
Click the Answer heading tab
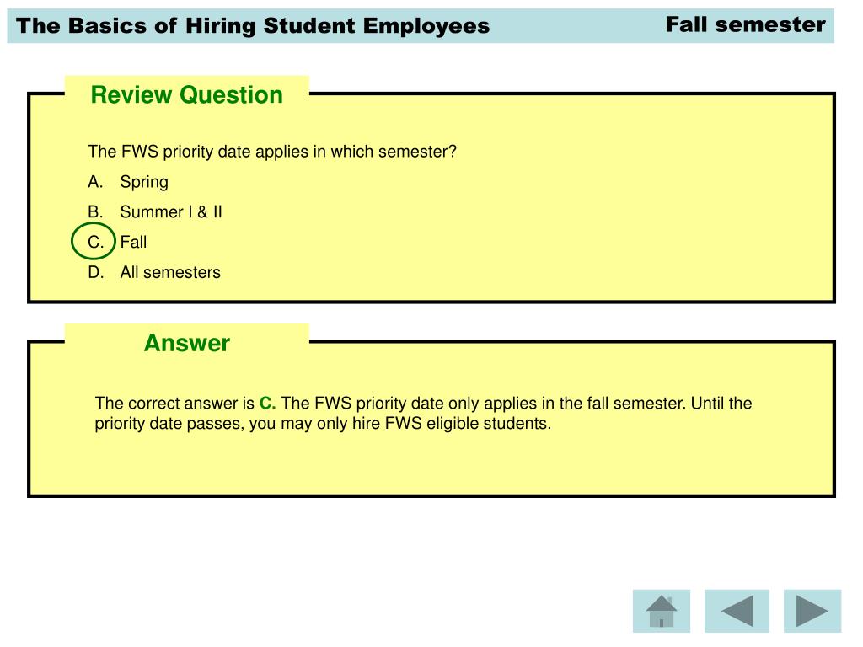coord(186,343)
